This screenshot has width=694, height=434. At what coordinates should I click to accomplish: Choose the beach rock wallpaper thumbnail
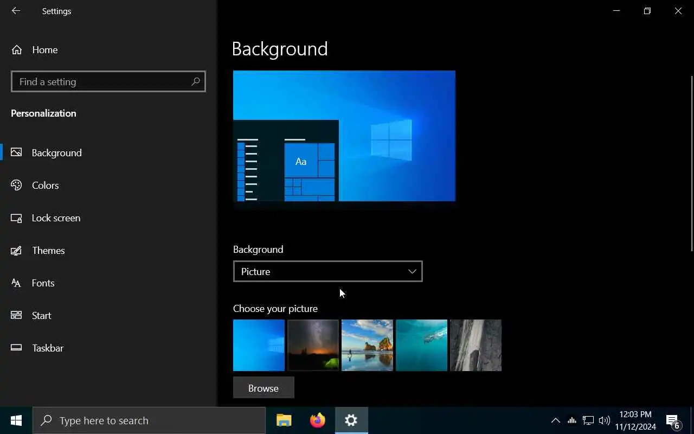click(367, 345)
